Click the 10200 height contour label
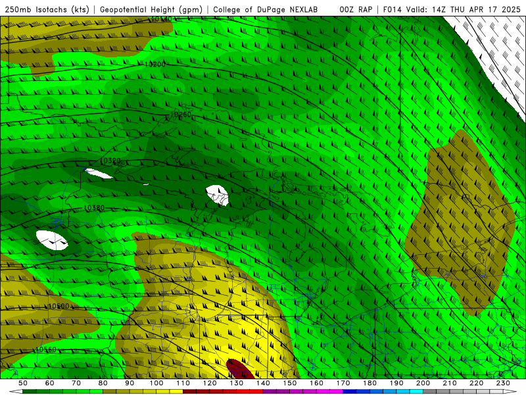 155,64
